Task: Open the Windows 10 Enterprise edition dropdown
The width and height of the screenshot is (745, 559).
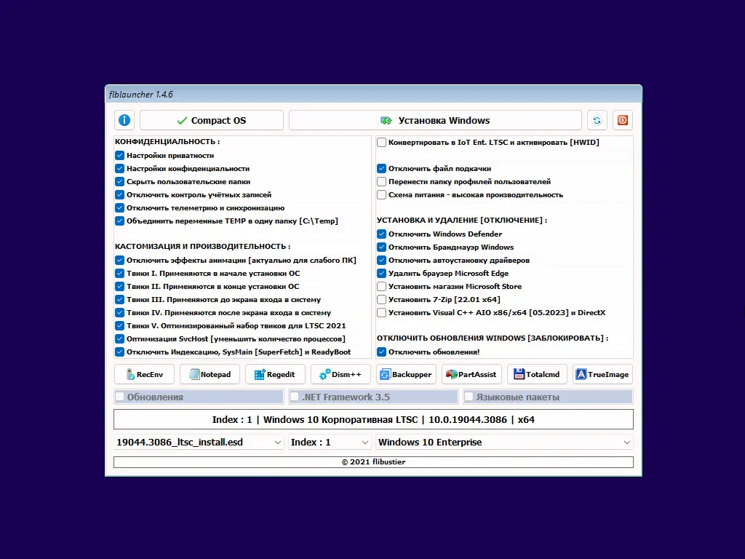Action: [x=503, y=441]
